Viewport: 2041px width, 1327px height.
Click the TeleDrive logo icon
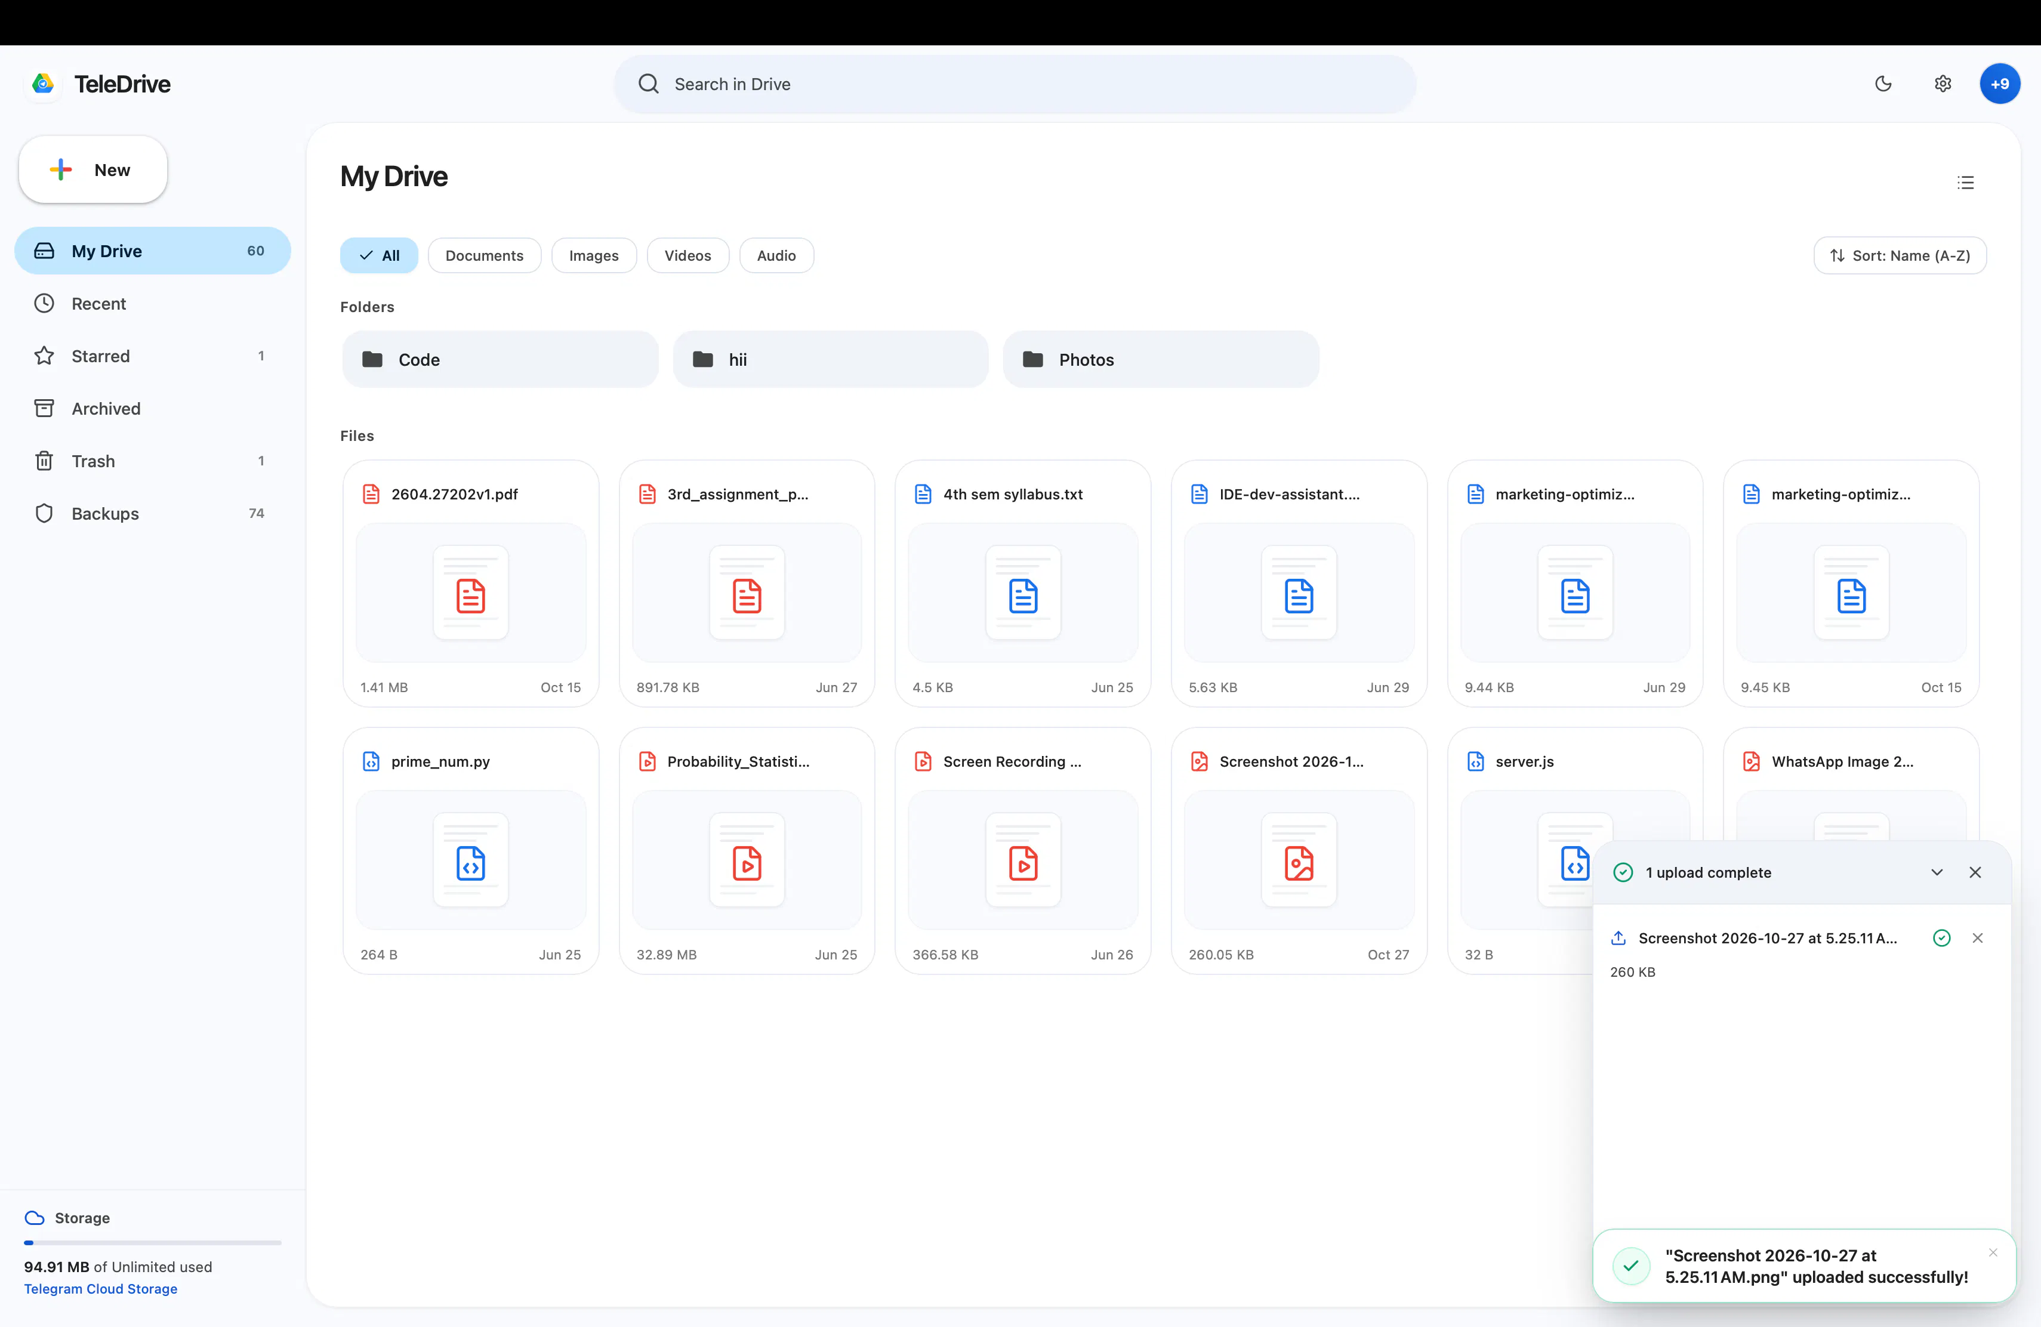43,84
